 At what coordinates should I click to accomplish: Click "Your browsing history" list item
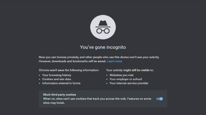[x=57, y=75]
